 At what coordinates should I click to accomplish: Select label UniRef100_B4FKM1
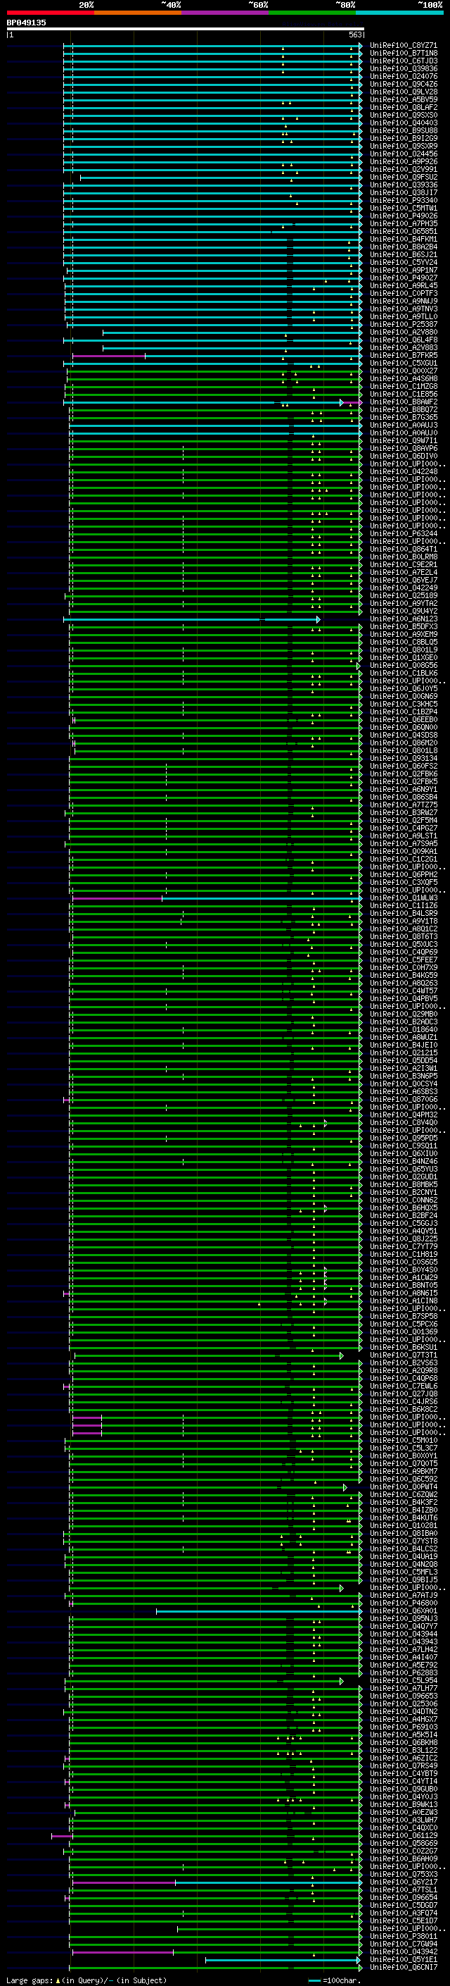tap(404, 240)
